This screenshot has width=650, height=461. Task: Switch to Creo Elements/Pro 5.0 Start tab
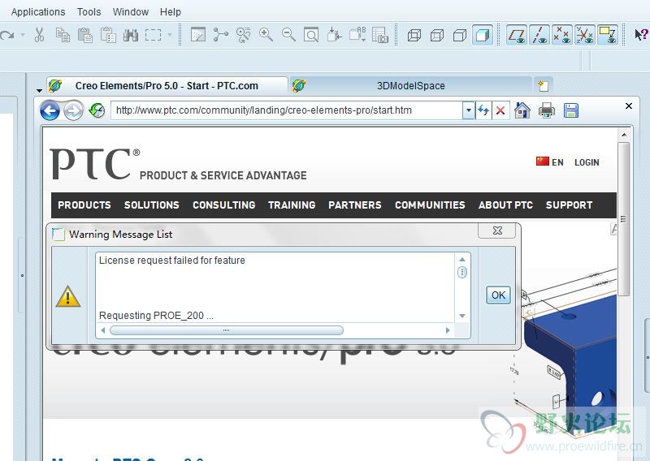167,86
